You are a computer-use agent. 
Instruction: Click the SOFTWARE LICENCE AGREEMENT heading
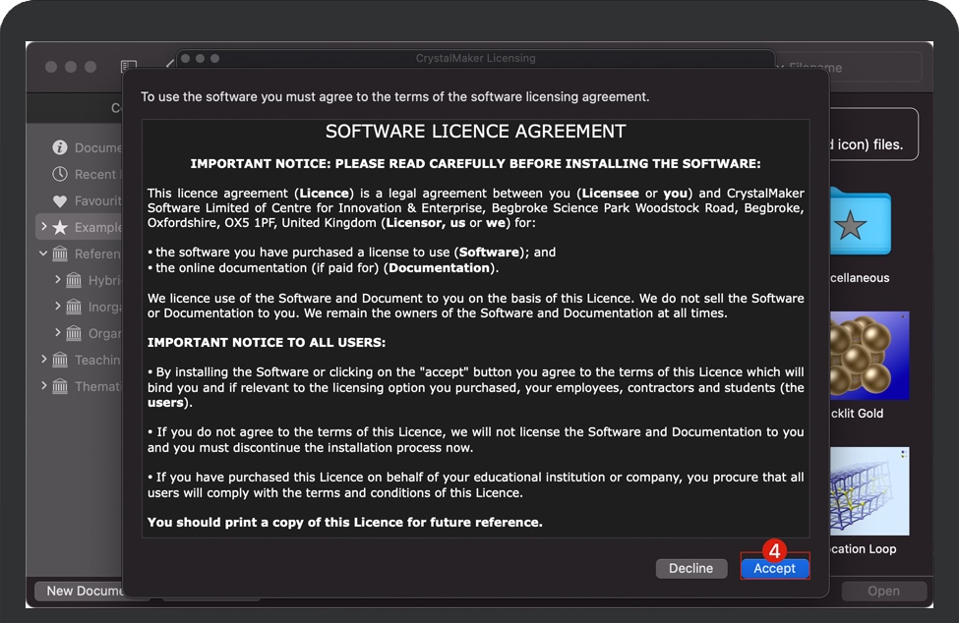tap(476, 132)
